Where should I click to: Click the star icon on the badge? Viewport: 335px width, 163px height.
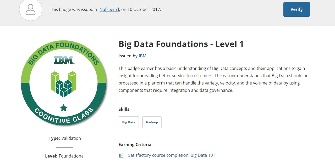tap(64, 107)
